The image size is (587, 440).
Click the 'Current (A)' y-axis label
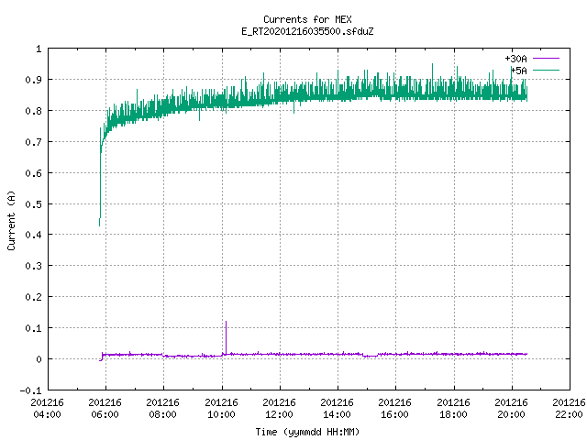coord(11,220)
